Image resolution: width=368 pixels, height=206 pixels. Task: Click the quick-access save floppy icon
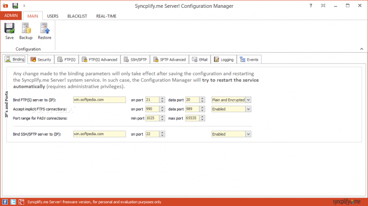(15, 6)
